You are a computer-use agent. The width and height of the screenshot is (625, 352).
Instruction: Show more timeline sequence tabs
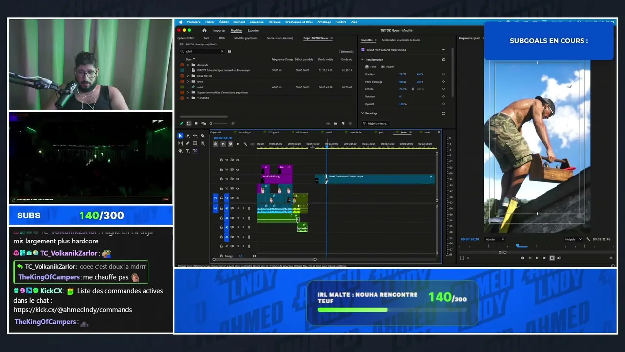pos(439,132)
